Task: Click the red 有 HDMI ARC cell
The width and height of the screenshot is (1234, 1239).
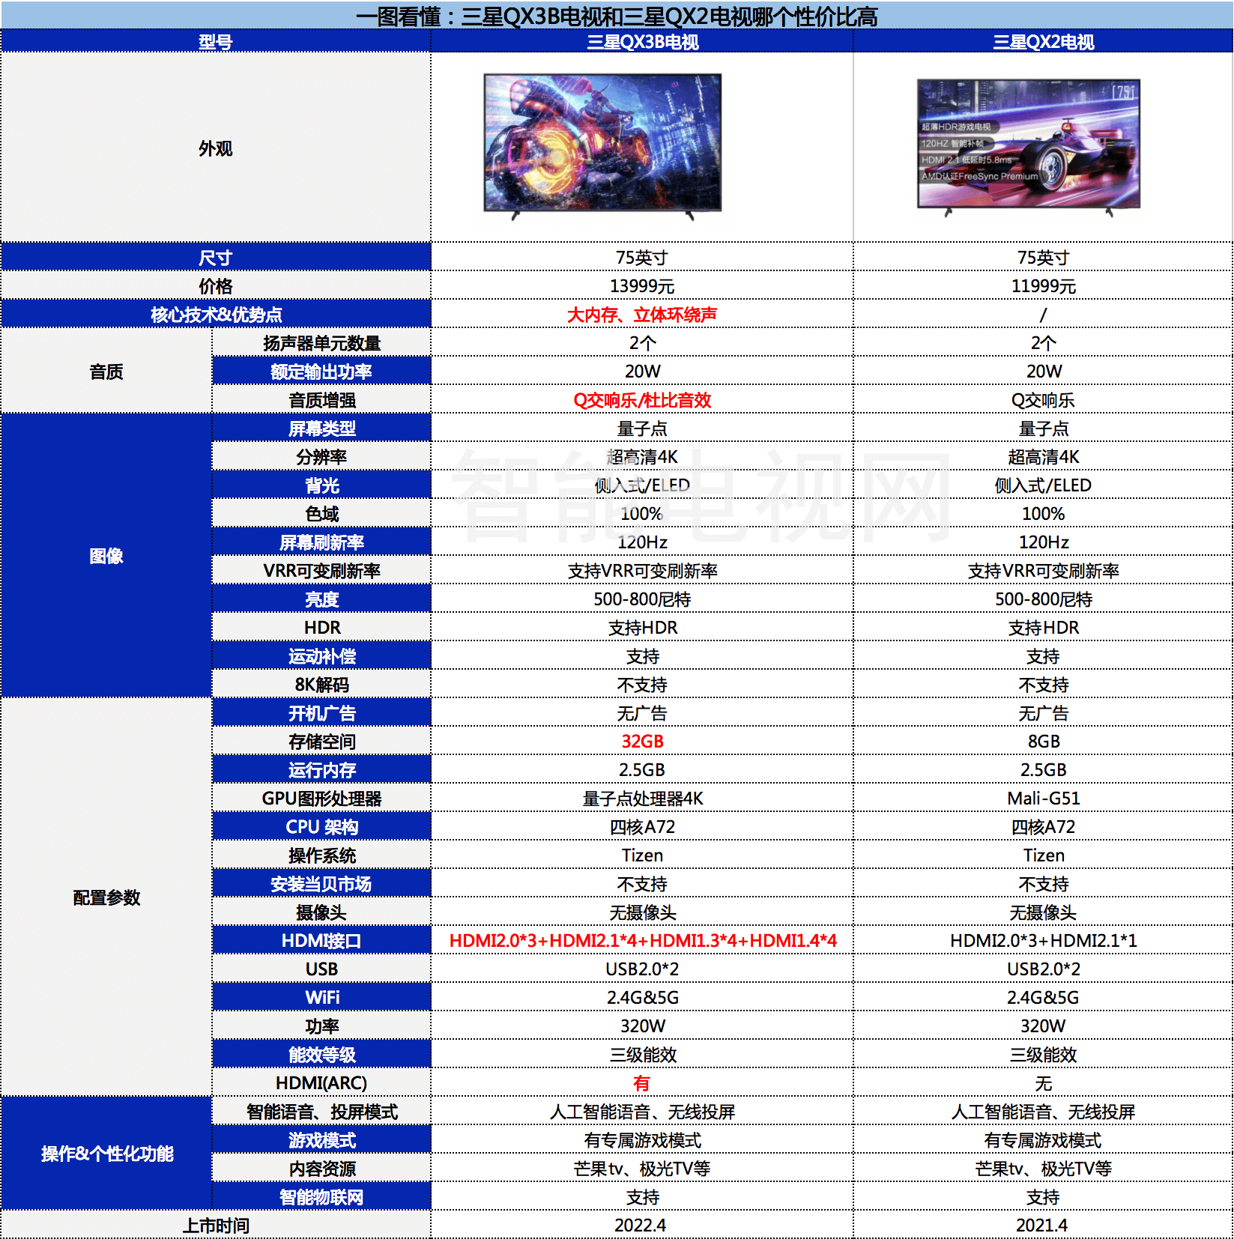Action: coord(642,1083)
